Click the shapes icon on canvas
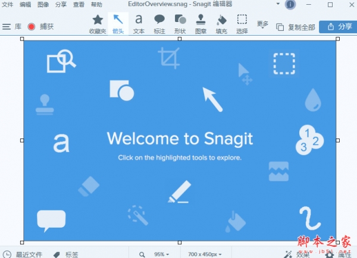 [122, 90]
